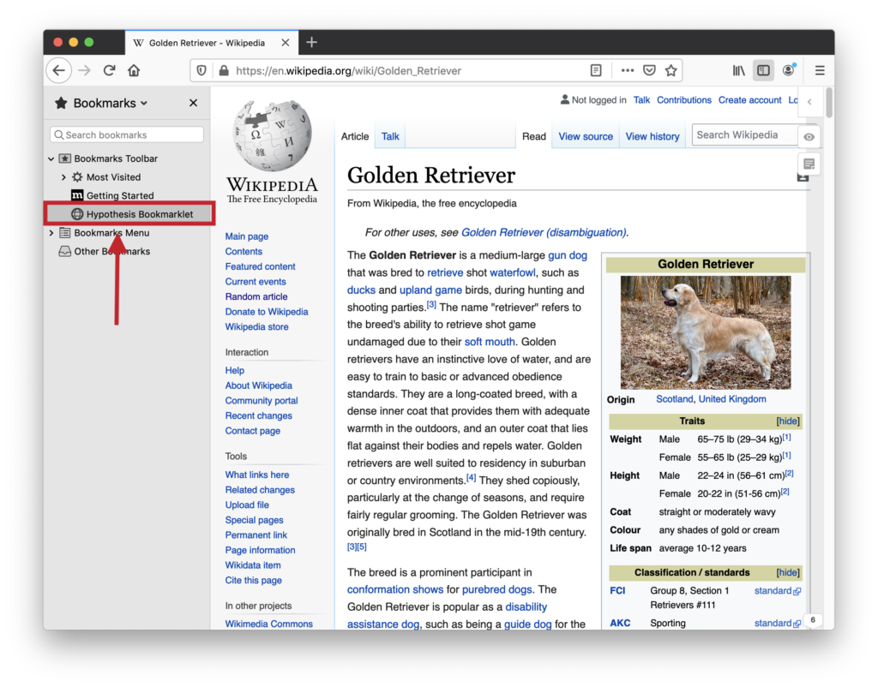Open the View history tab

pyautogui.click(x=652, y=136)
